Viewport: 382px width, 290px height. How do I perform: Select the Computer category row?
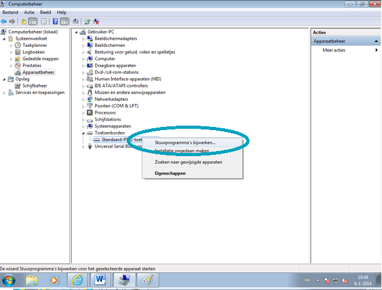tap(105, 59)
